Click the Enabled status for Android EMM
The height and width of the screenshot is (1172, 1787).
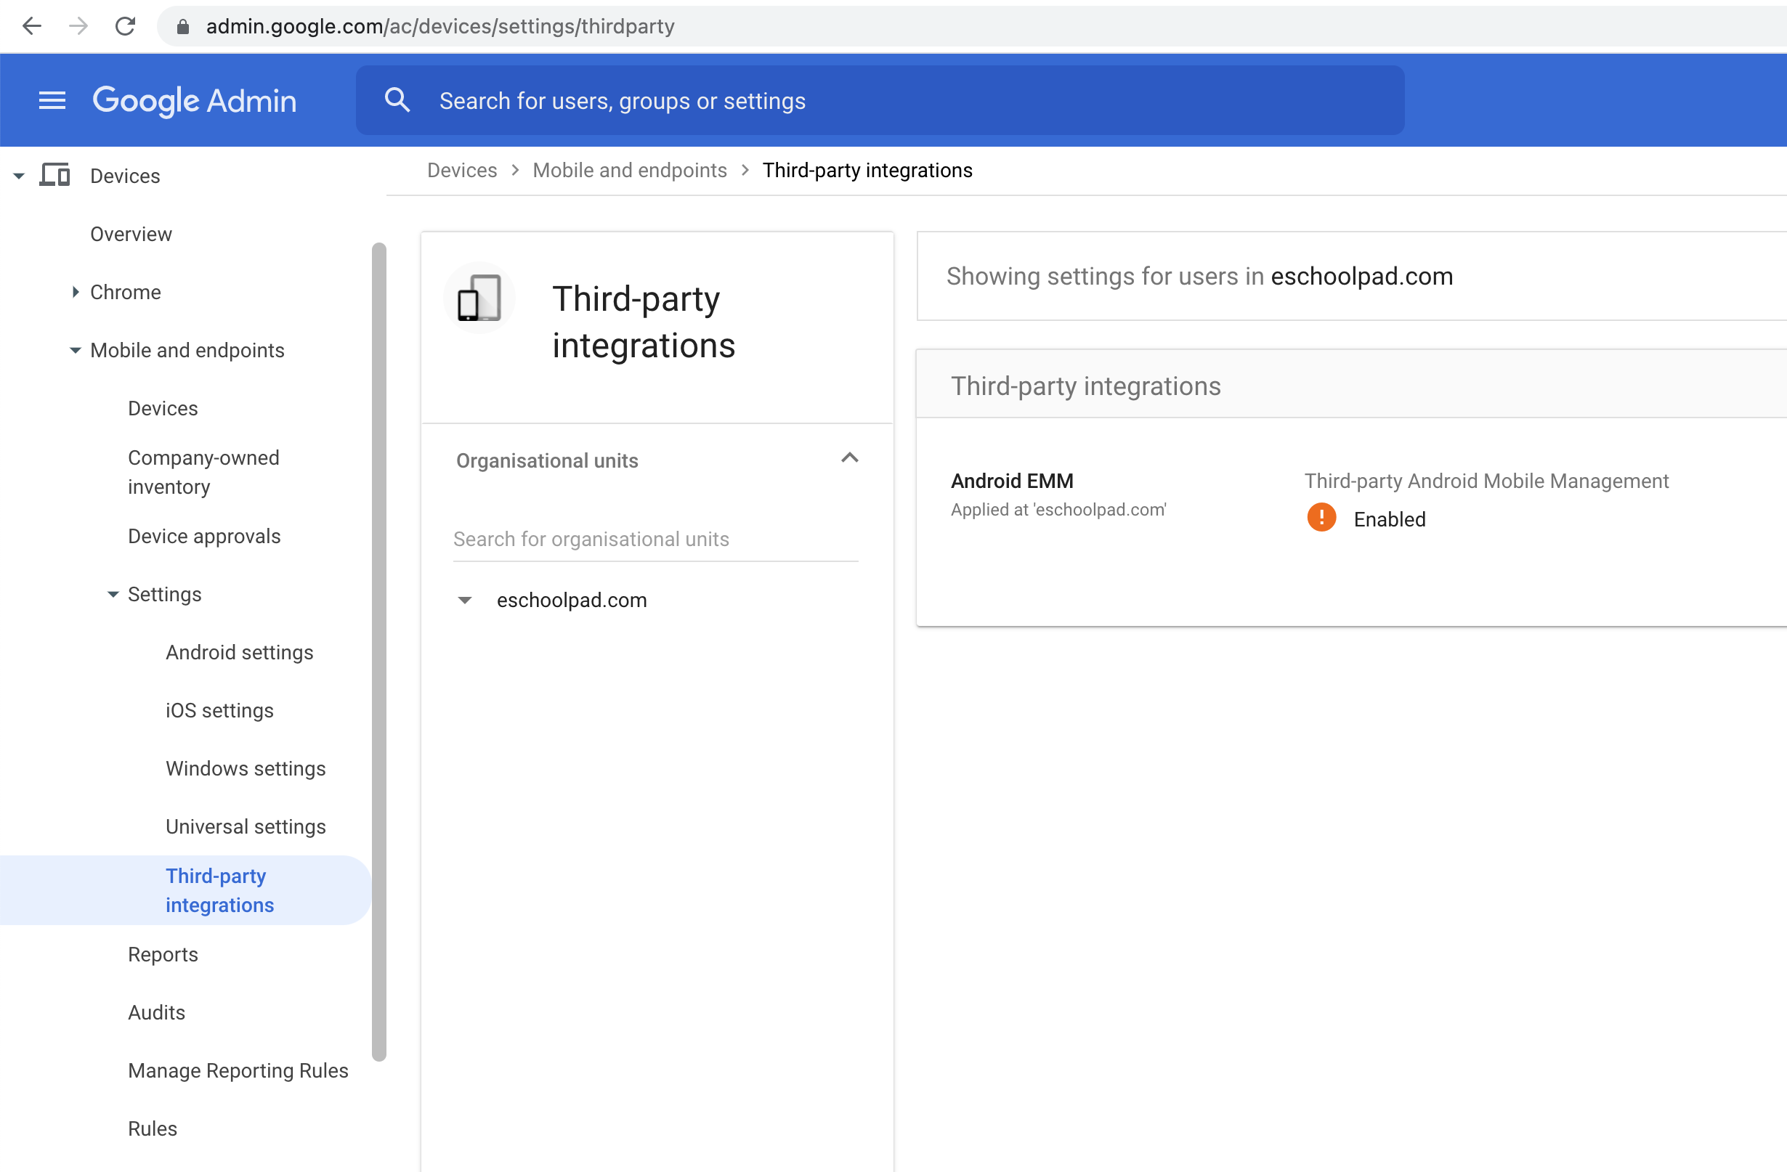(1389, 518)
